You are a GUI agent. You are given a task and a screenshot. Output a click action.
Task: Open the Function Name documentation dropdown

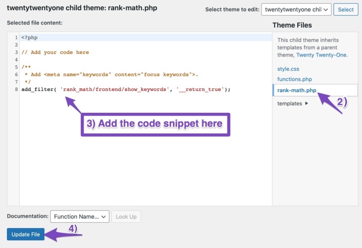pos(80,217)
